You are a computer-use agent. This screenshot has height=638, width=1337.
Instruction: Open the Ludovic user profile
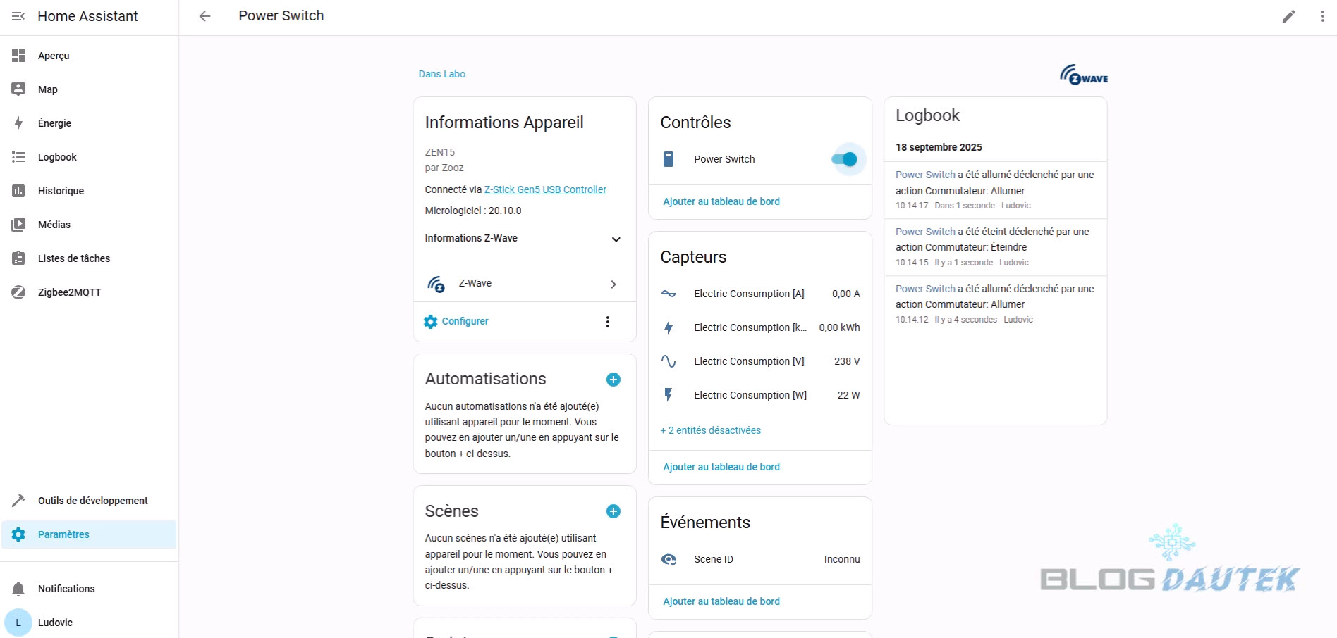pyautogui.click(x=55, y=623)
